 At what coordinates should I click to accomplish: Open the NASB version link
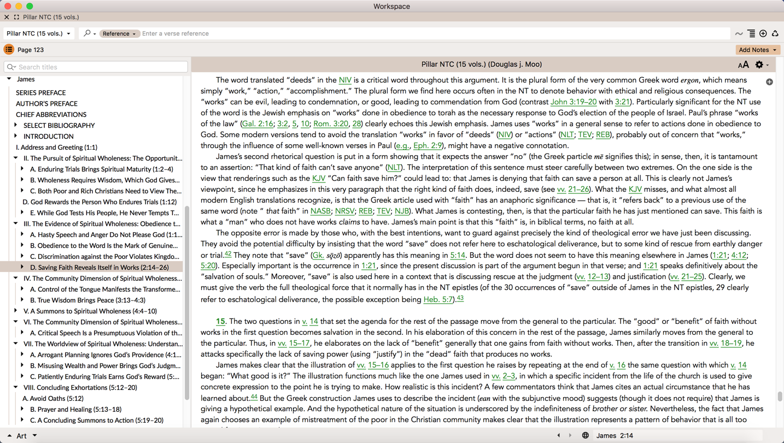tap(320, 211)
